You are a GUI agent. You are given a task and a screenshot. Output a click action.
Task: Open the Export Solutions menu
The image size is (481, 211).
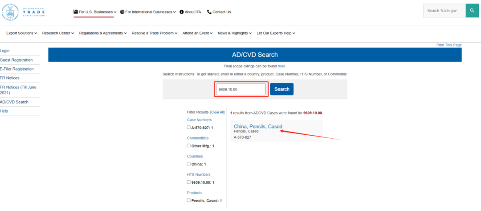(x=21, y=33)
